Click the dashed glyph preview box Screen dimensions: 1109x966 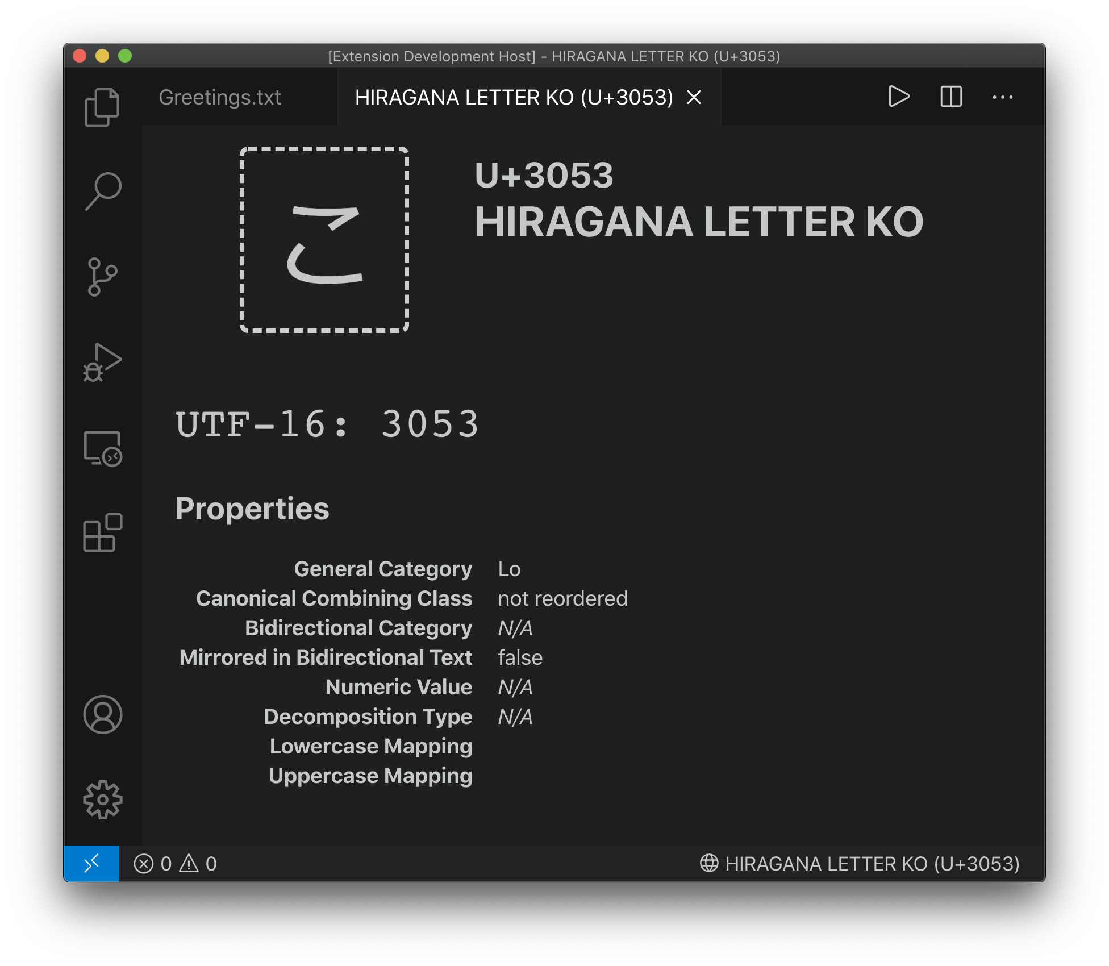pos(324,240)
